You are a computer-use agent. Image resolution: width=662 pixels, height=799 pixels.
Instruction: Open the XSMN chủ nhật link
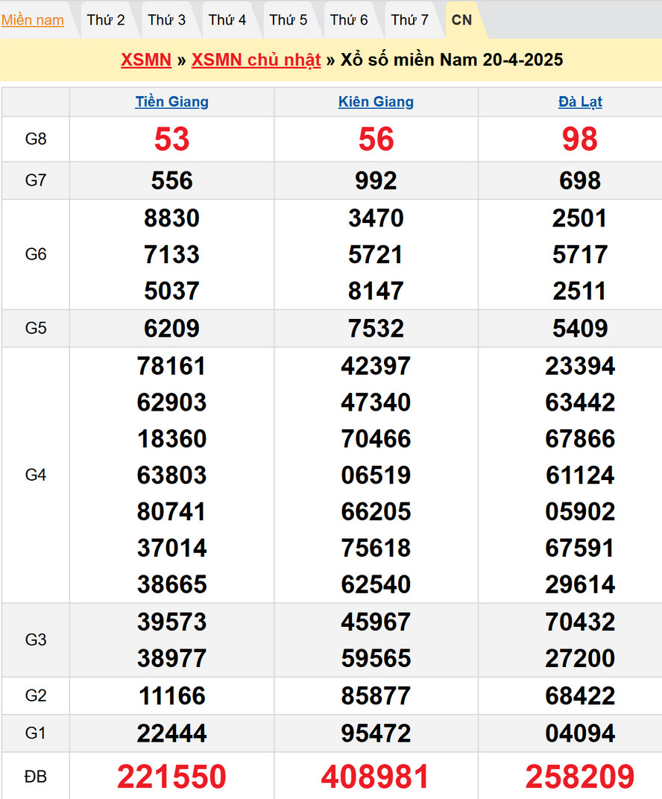point(256,60)
